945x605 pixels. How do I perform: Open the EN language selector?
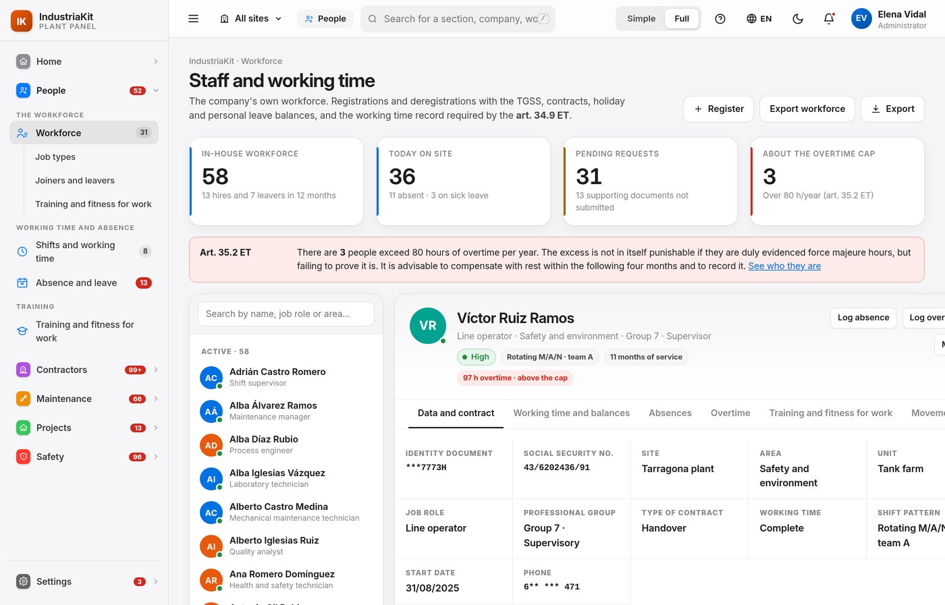pyautogui.click(x=759, y=19)
